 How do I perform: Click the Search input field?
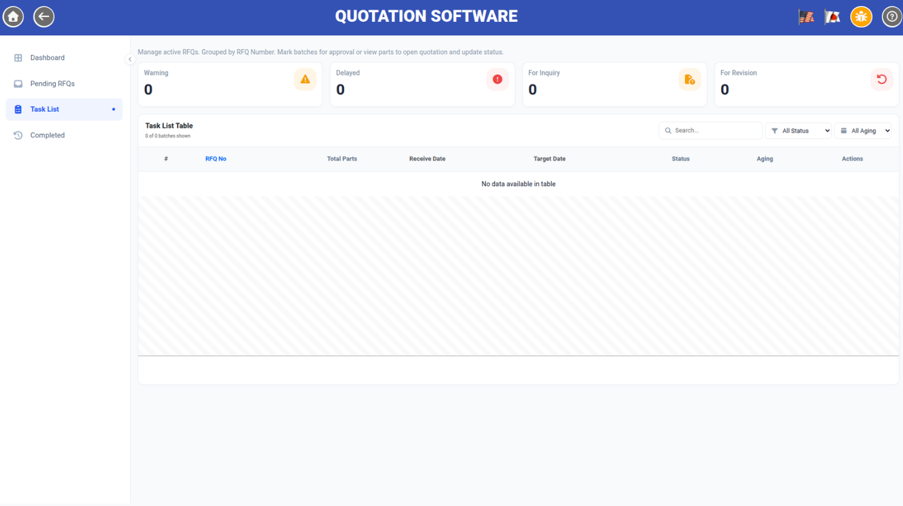tap(710, 131)
